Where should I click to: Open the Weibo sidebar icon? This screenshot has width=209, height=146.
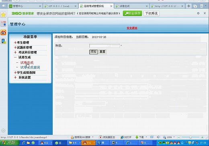(x=3, y=33)
